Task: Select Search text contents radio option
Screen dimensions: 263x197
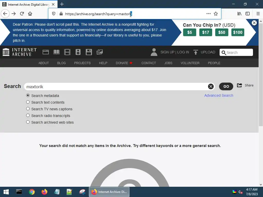Action: [x=28, y=102]
